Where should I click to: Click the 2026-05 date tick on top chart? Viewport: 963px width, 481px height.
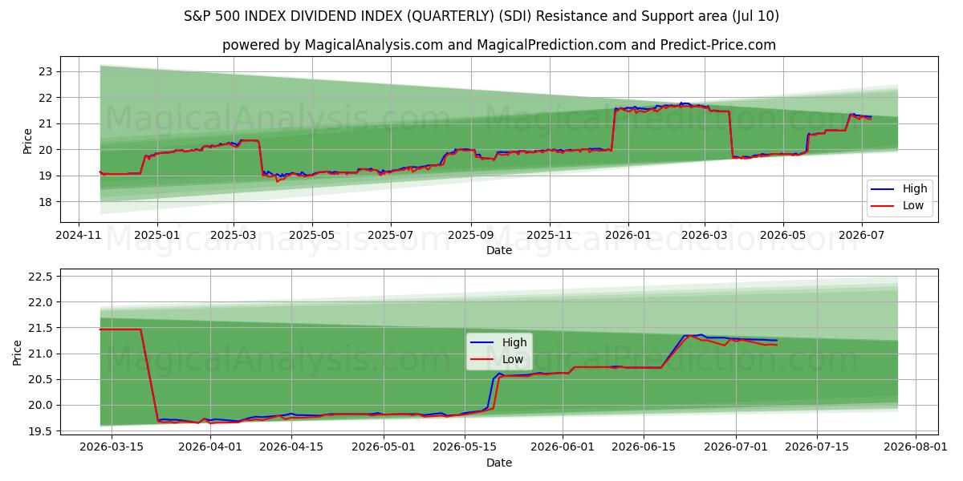pyautogui.click(x=783, y=236)
